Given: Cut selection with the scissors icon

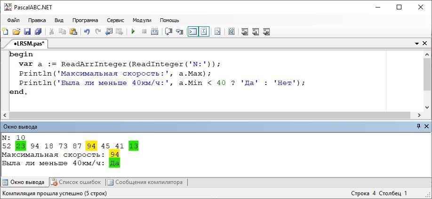Looking at the screenshot, I should coord(51,31).
